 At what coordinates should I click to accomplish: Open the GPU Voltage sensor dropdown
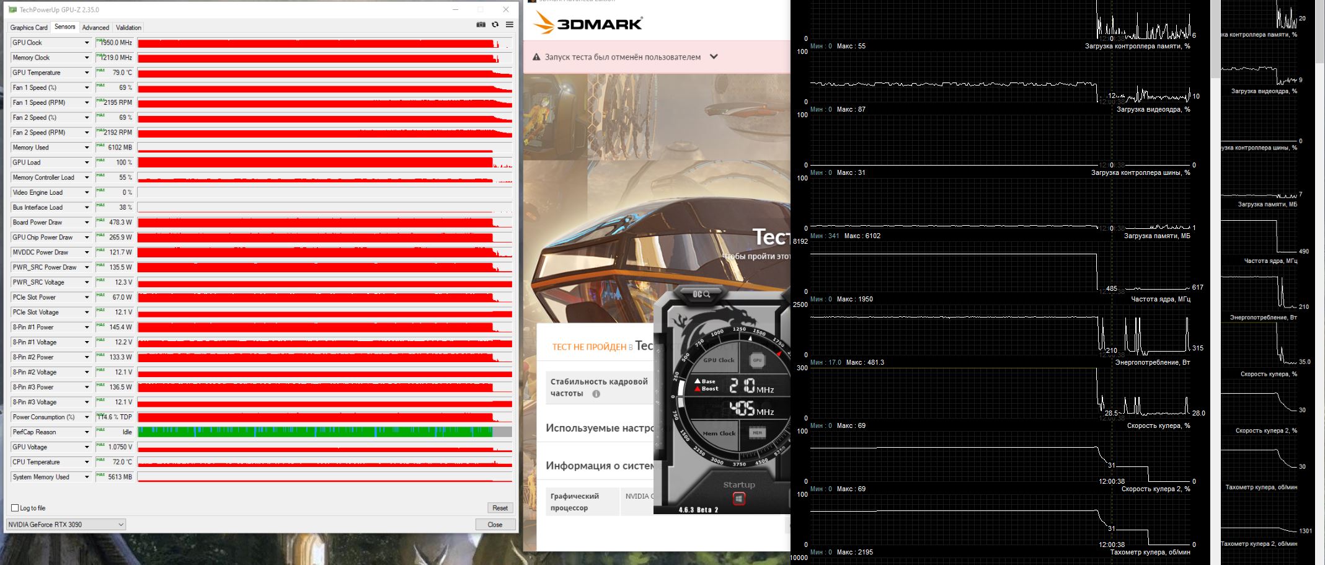[87, 447]
